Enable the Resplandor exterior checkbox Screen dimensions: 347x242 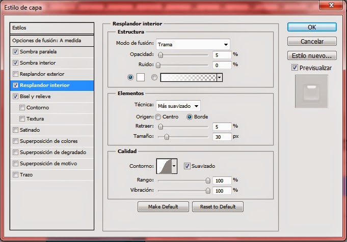click(15, 74)
